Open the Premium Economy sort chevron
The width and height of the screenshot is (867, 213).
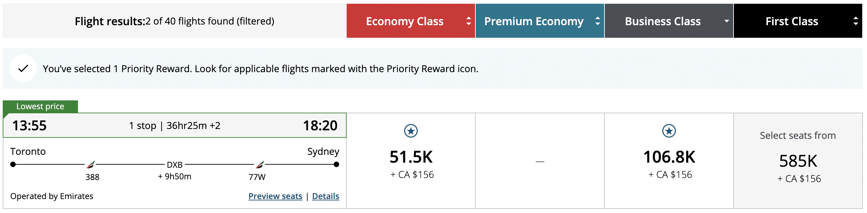pyautogui.click(x=598, y=21)
